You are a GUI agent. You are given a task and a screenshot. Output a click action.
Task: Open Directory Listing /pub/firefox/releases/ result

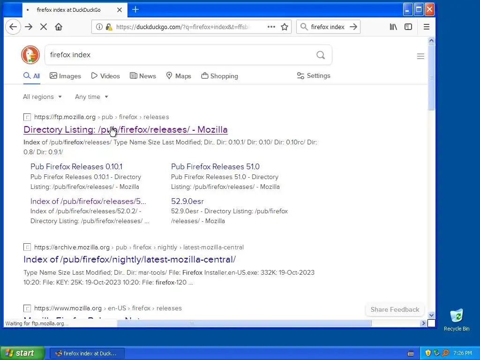(126, 129)
